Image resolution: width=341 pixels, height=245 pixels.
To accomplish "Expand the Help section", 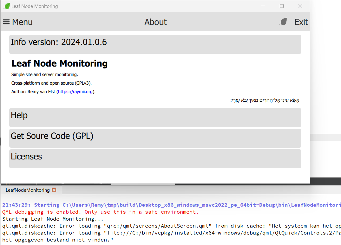I will (x=155, y=117).
